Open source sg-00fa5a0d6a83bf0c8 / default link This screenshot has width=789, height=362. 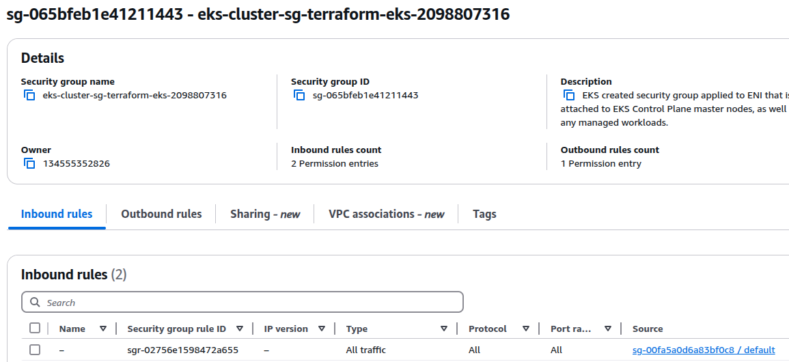tap(704, 350)
